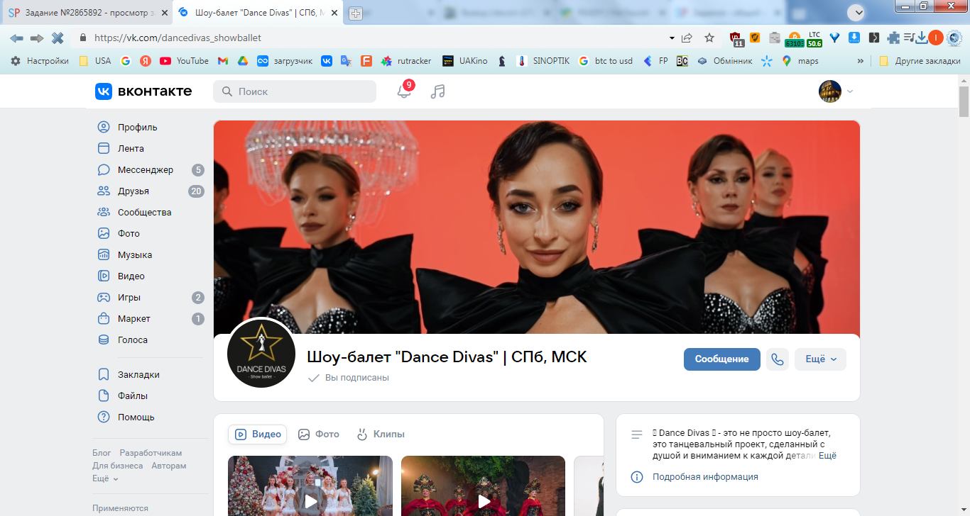The height and width of the screenshot is (516, 970).
Task: Open Другие закладки folder
Action: 920,61
